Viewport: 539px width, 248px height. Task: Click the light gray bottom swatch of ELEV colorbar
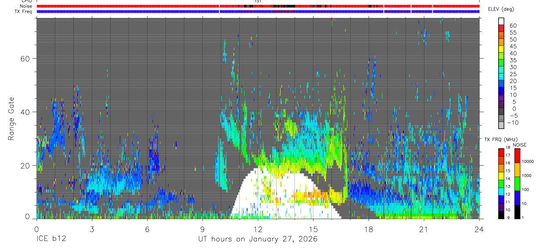(x=501, y=126)
